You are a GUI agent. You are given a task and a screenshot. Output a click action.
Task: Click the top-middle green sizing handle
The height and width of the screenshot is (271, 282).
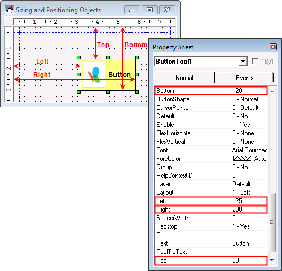[x=108, y=57]
